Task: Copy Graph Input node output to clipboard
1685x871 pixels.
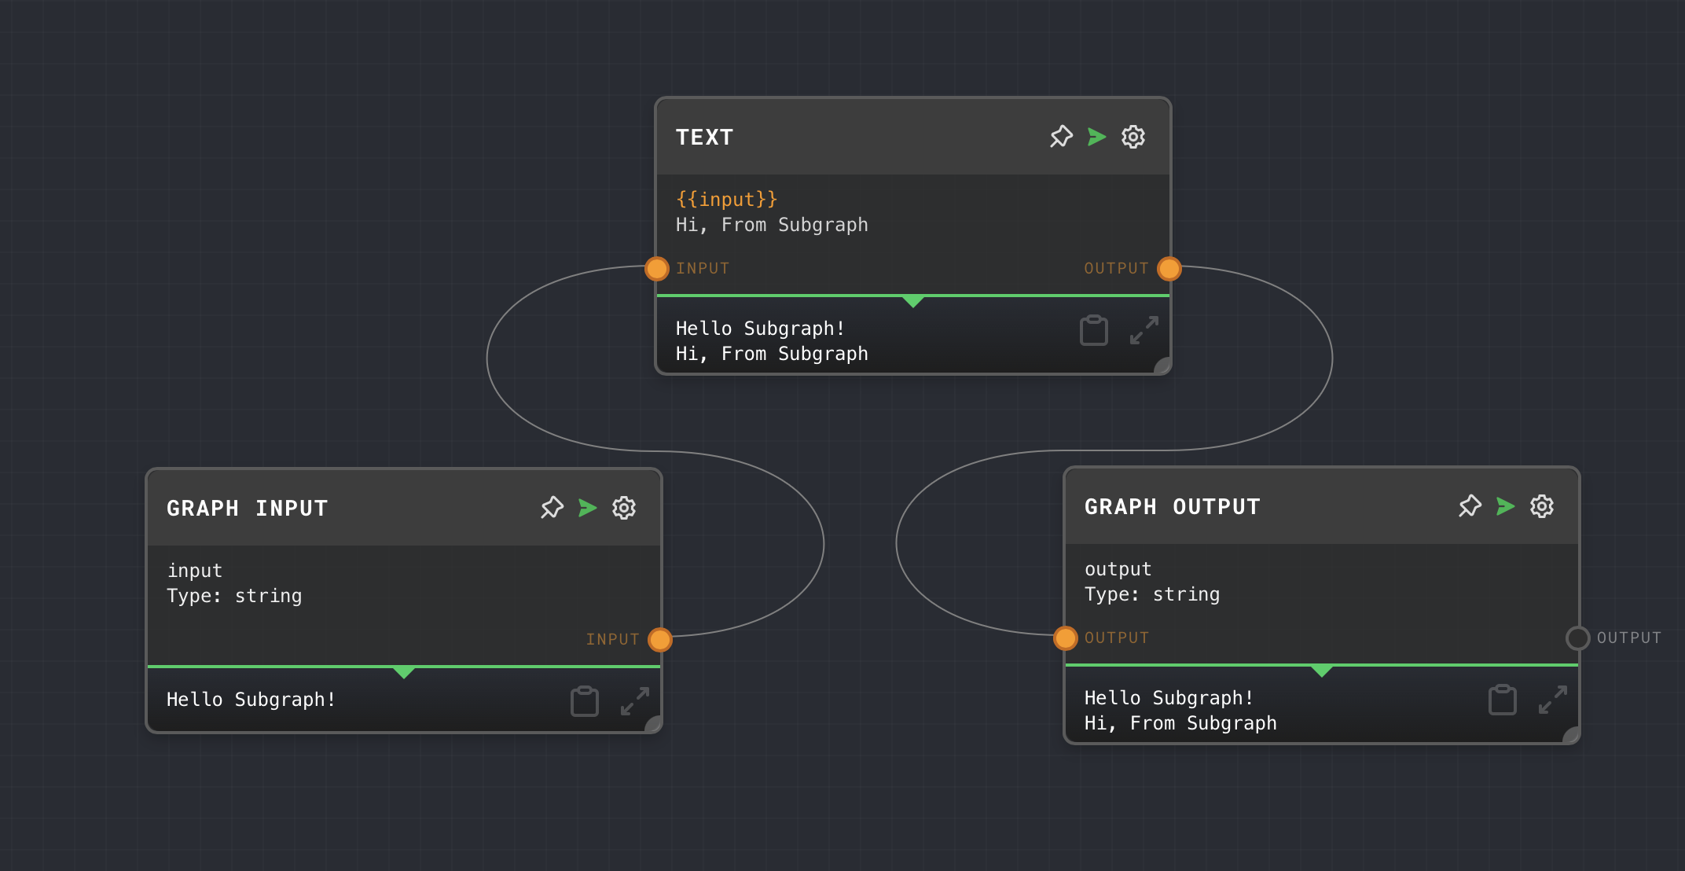Action: click(x=585, y=702)
